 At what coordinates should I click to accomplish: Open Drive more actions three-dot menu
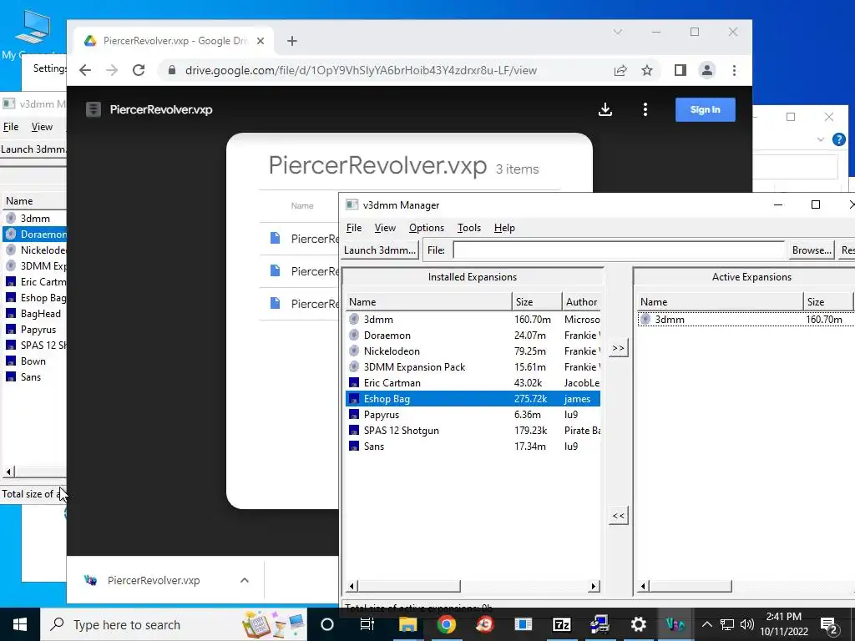point(645,109)
